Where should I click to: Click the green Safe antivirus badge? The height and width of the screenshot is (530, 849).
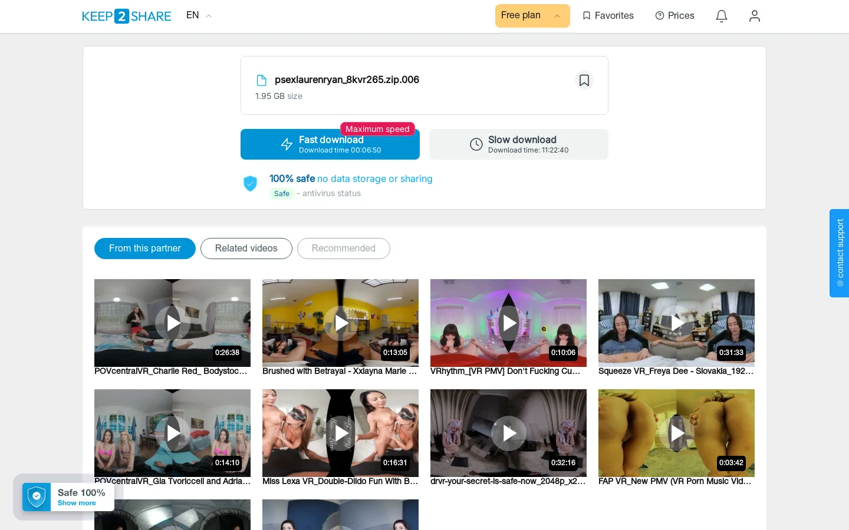coord(282,194)
